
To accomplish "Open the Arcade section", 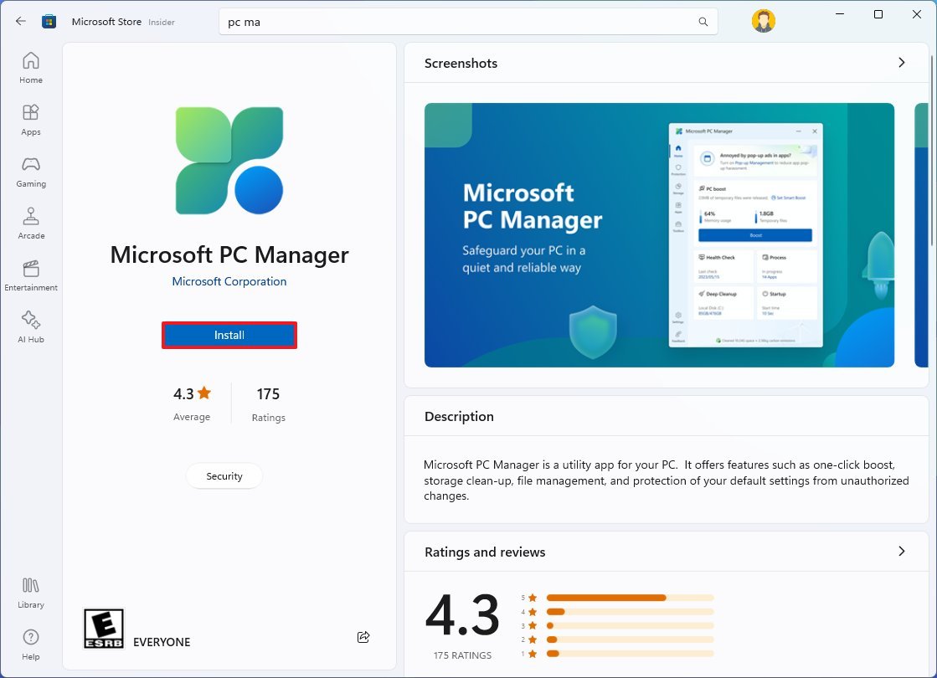I will [30, 224].
